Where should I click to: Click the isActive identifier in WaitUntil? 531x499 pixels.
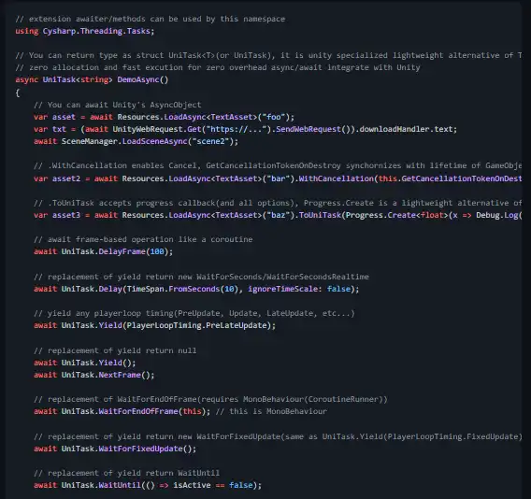pyautogui.click(x=192, y=485)
